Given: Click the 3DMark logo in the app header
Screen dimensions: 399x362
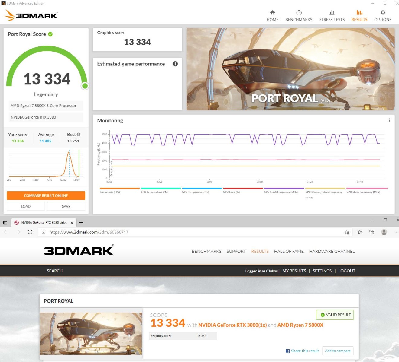Looking at the screenshot, I should coord(31,15).
